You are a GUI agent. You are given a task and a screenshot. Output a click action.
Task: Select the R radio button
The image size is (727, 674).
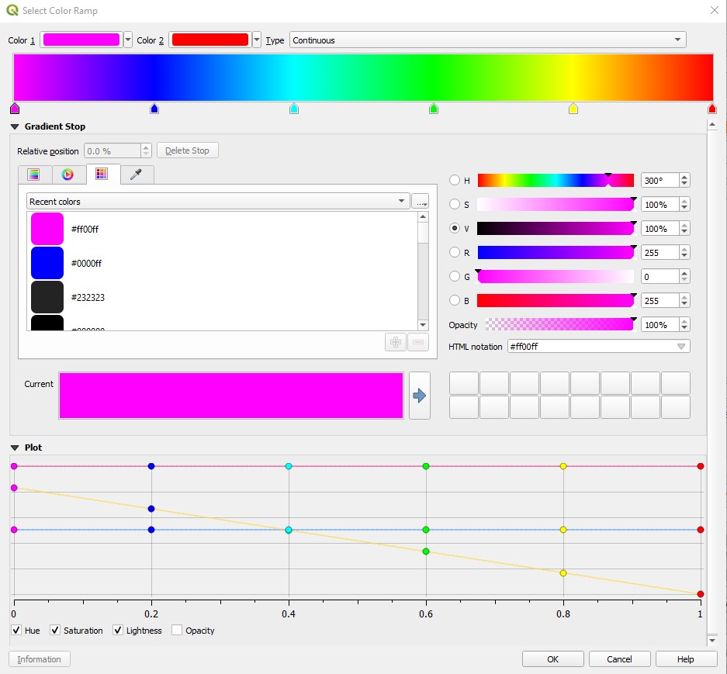pos(454,252)
